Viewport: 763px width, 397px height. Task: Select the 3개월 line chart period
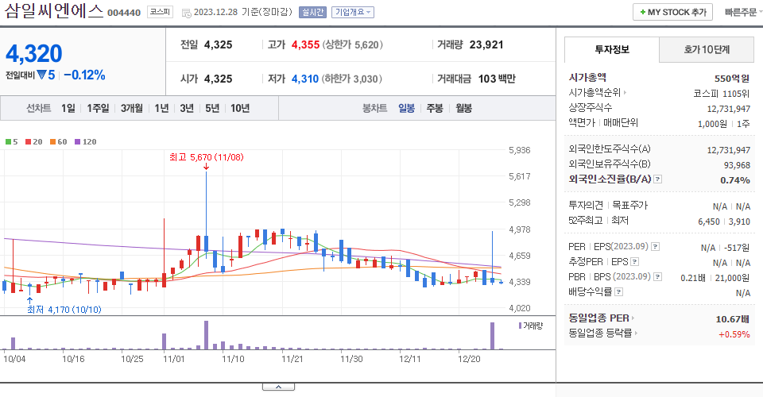tap(131, 108)
